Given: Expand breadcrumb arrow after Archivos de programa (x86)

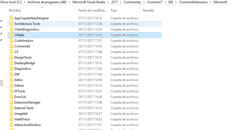Looking at the screenshot, I should (69, 2).
